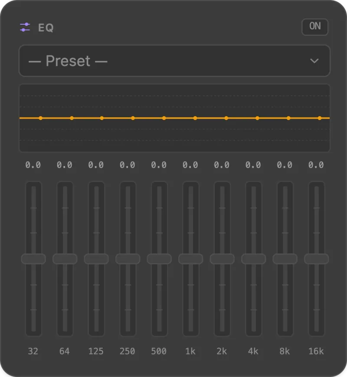Click the 16k curve point on graph
The width and height of the screenshot is (347, 377).
click(x=320, y=118)
